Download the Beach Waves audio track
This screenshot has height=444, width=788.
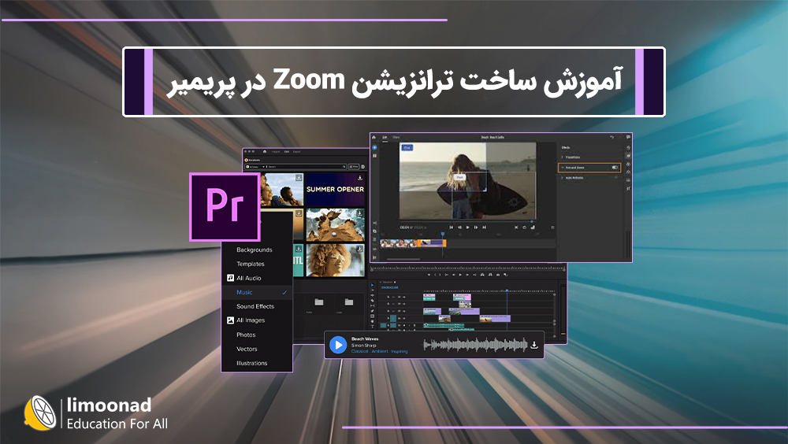coord(534,345)
